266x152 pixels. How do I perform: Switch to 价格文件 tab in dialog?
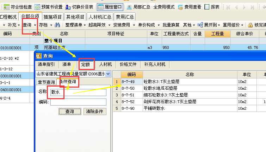pyautogui.click(x=128, y=64)
